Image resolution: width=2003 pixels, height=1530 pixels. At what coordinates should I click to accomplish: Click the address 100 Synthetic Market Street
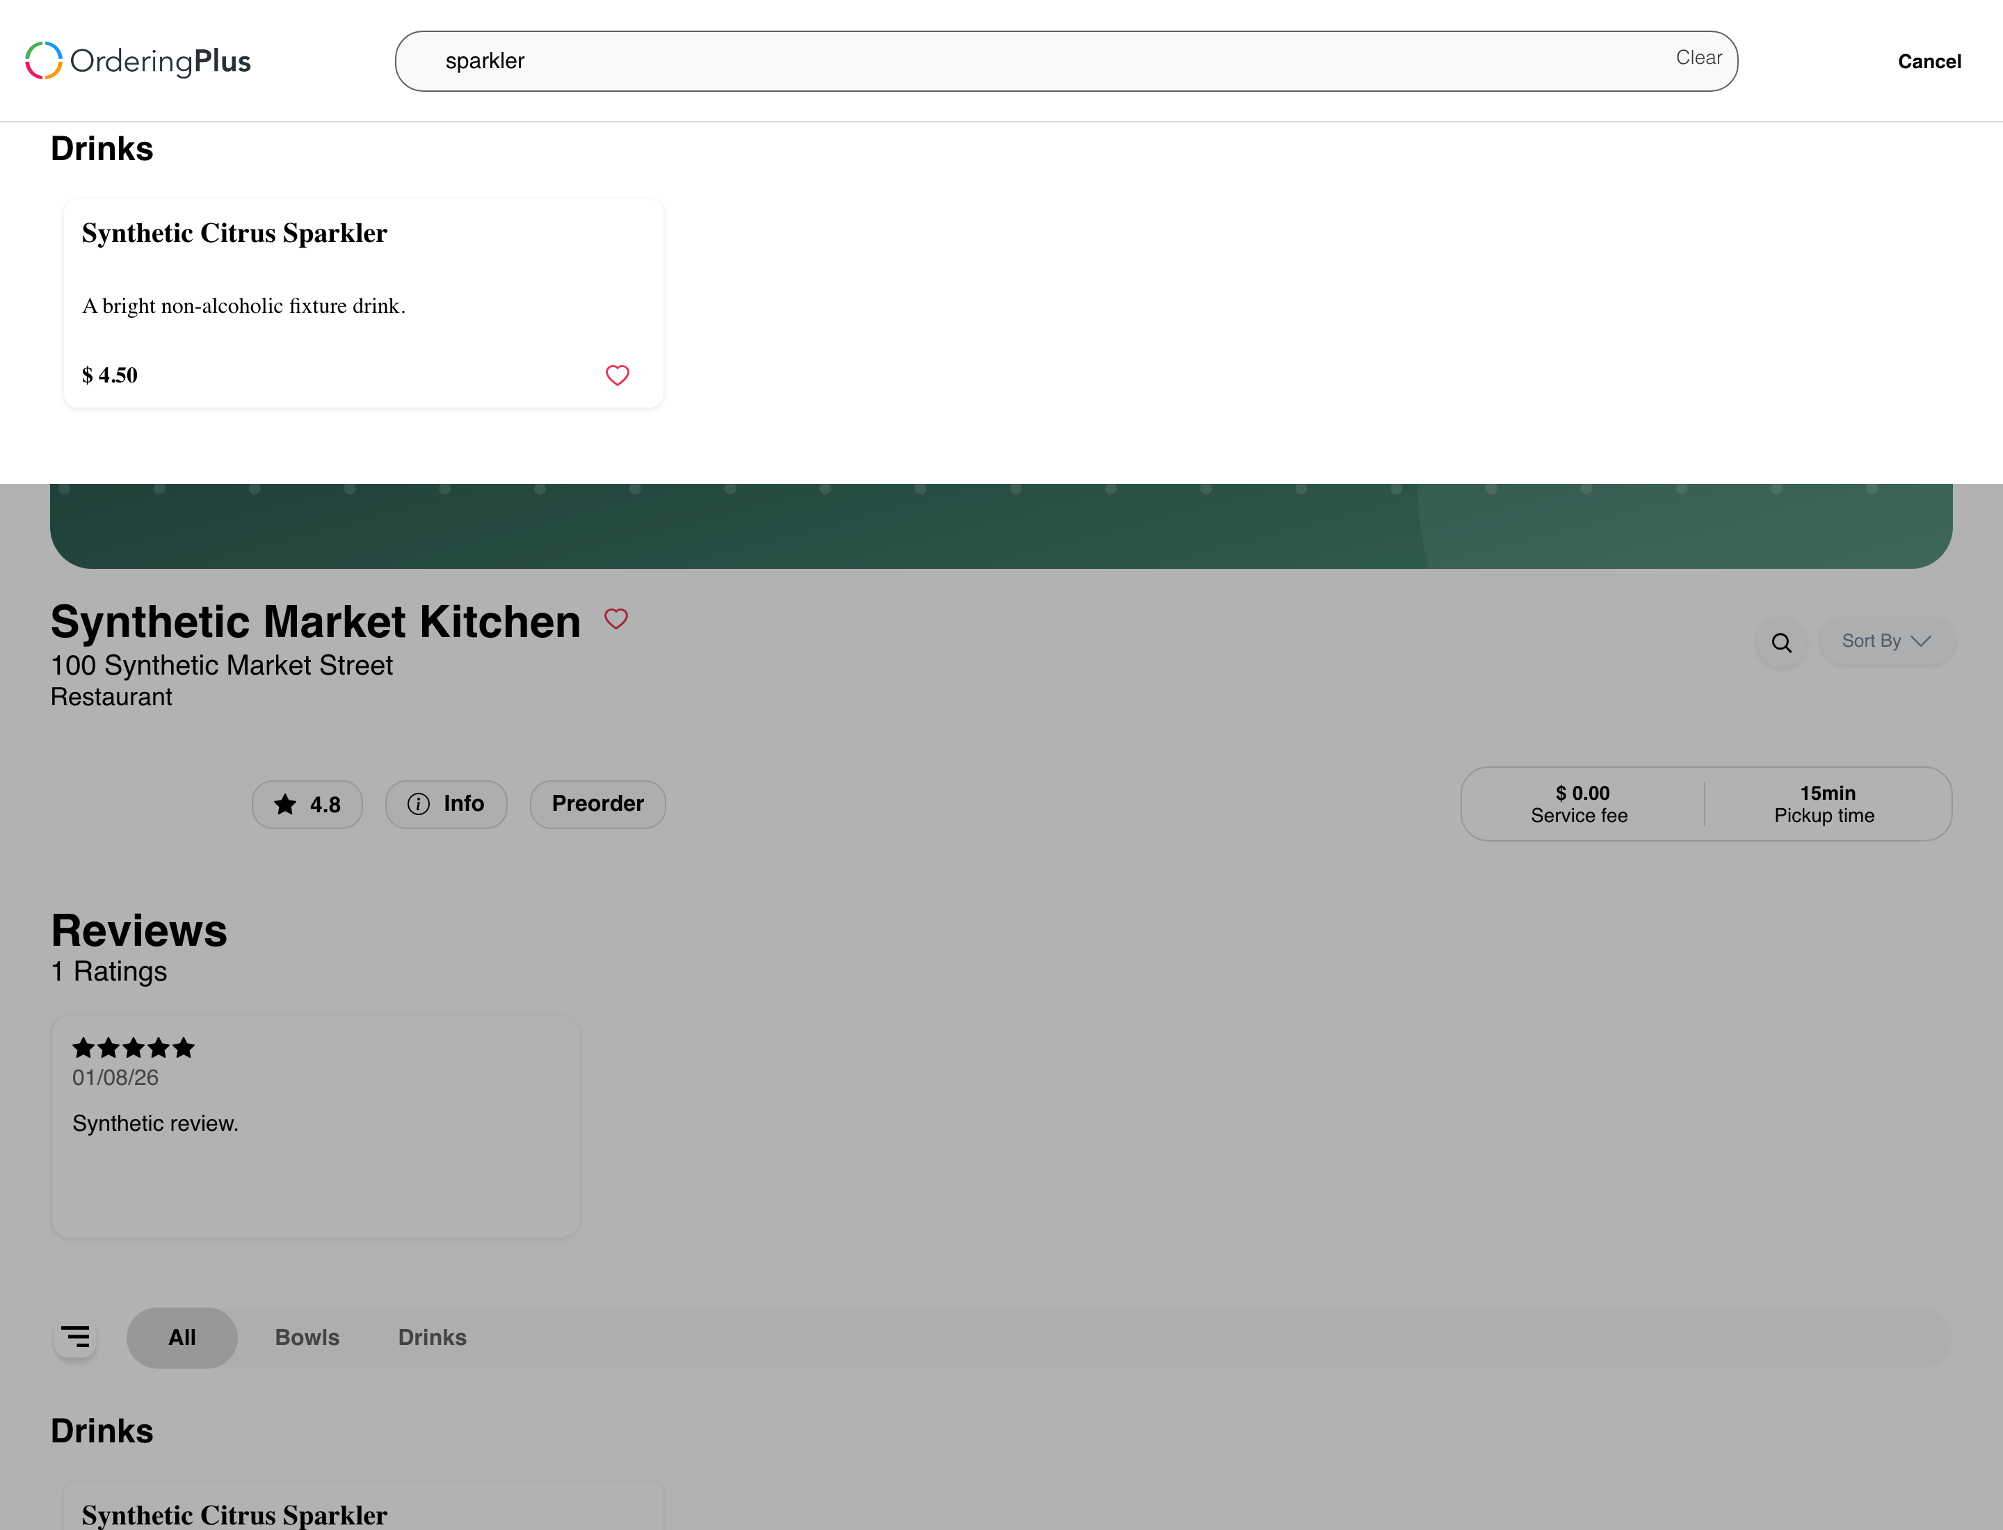[x=221, y=666]
